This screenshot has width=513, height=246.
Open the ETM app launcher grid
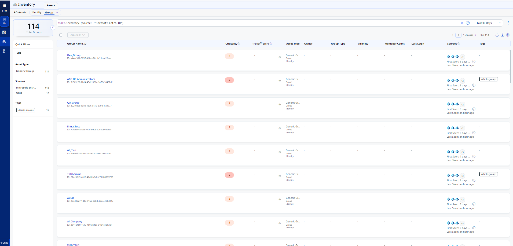4,5
